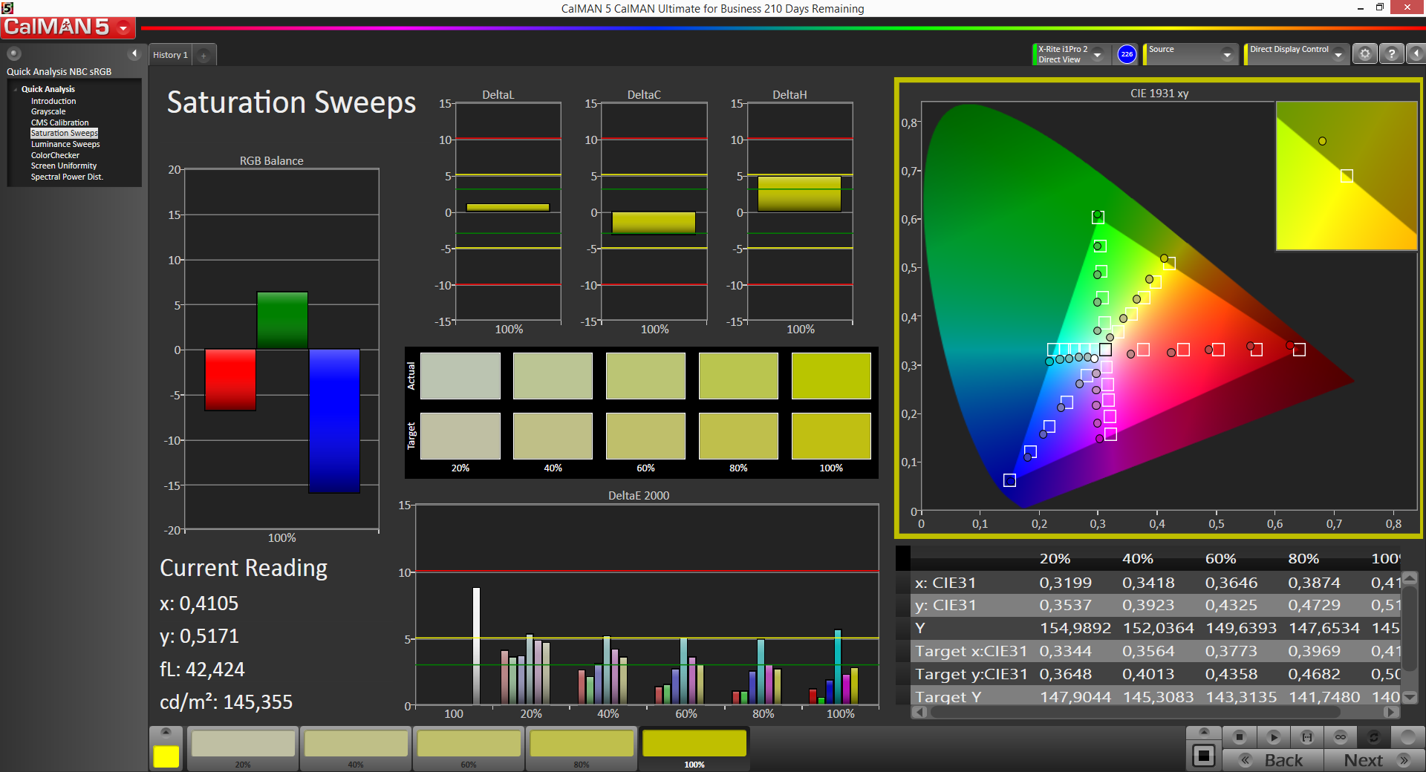Image resolution: width=1426 pixels, height=772 pixels.
Task: Click the blue 226 meter badge
Action: coord(1127,54)
